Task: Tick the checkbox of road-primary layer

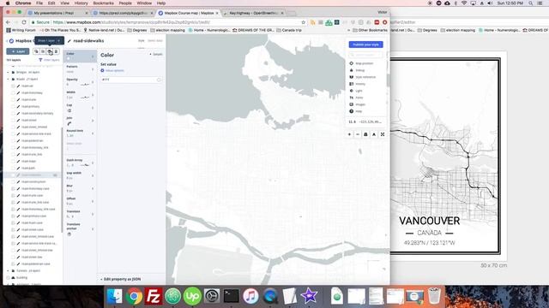Action: point(13,106)
